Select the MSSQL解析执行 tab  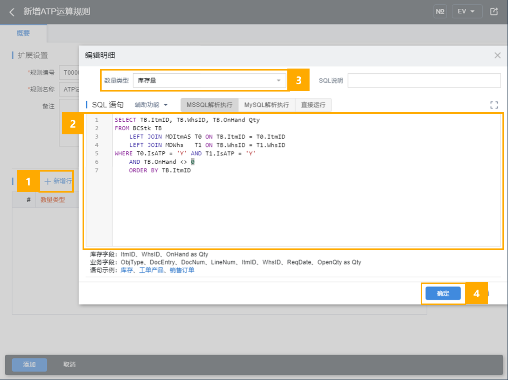coord(210,105)
